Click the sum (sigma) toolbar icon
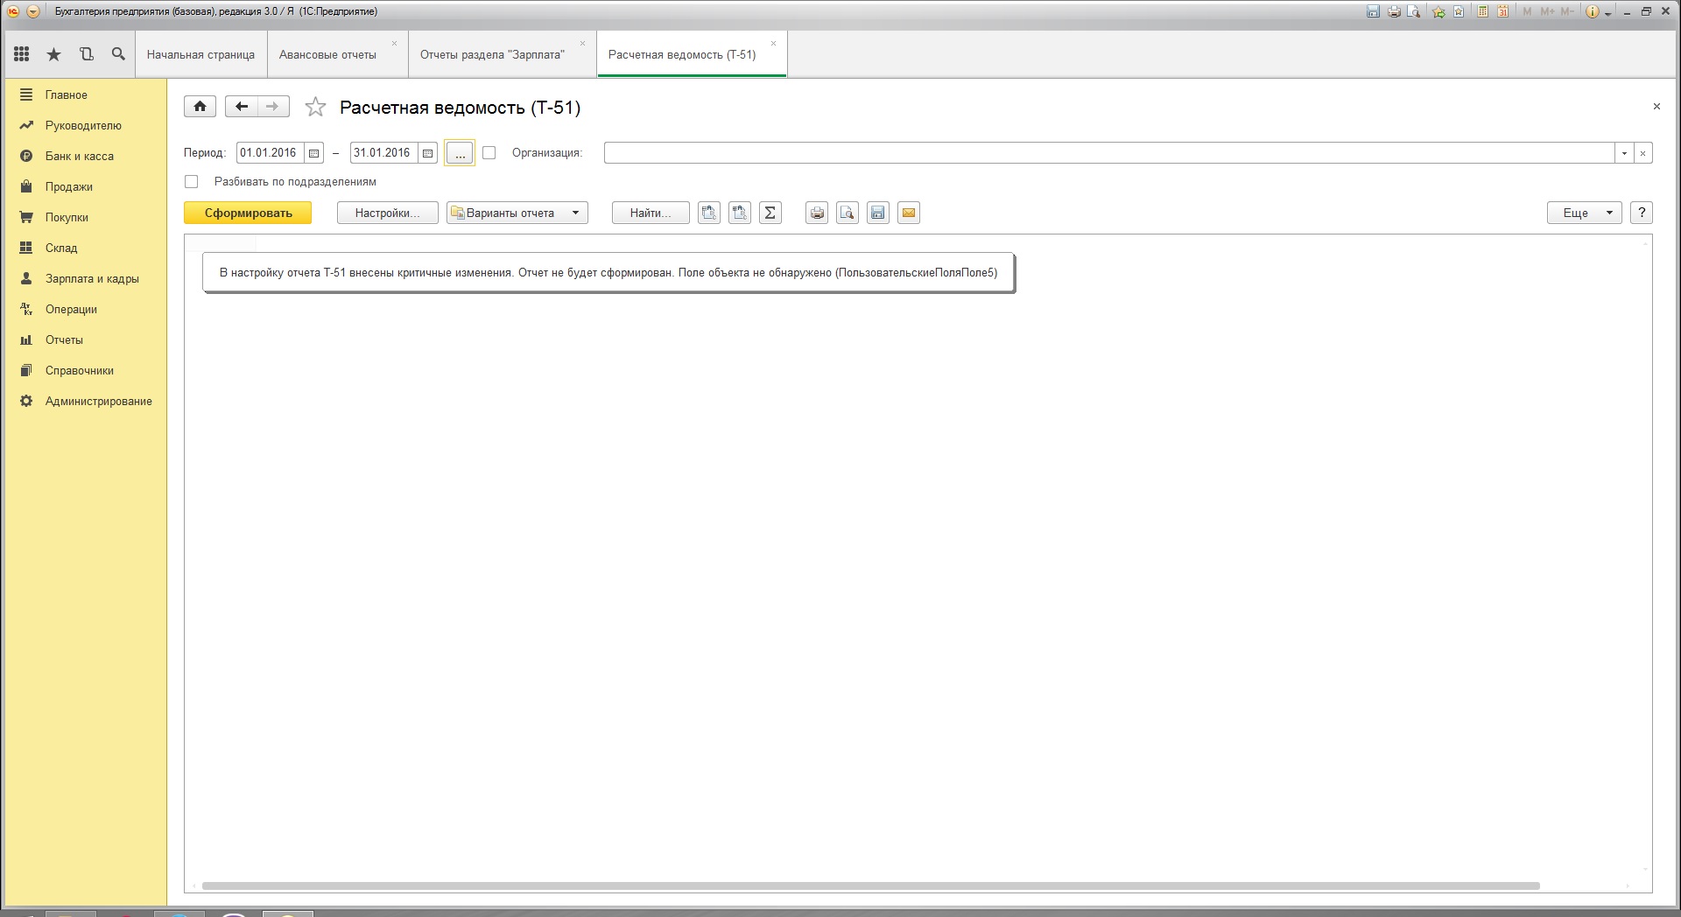The height and width of the screenshot is (917, 1681). (x=770, y=213)
